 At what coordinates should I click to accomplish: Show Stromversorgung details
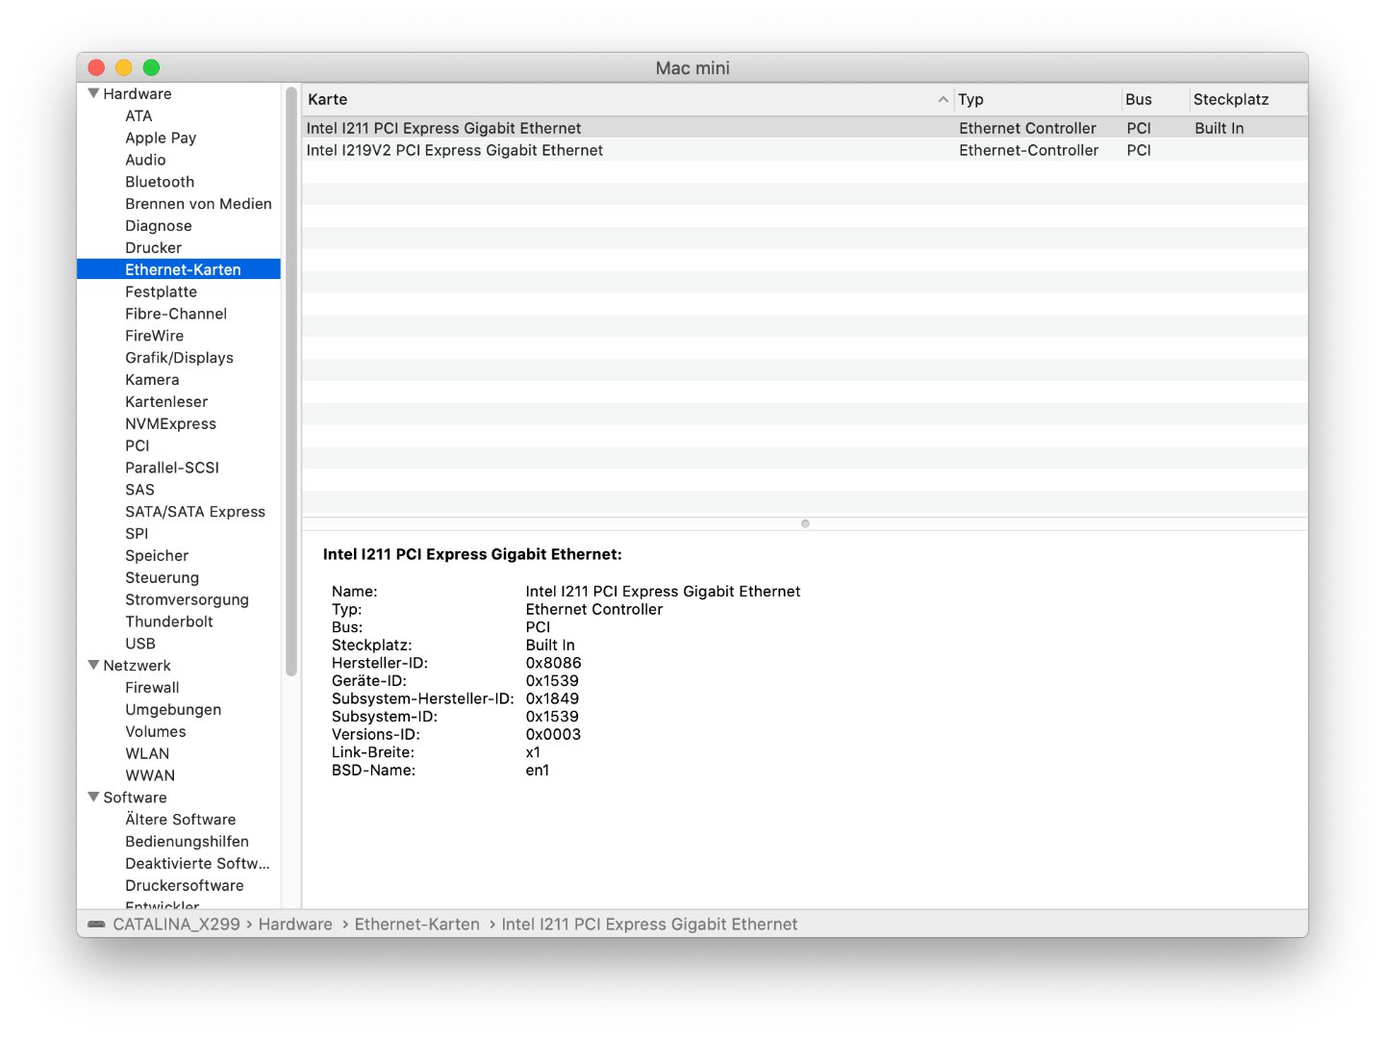[x=187, y=599]
